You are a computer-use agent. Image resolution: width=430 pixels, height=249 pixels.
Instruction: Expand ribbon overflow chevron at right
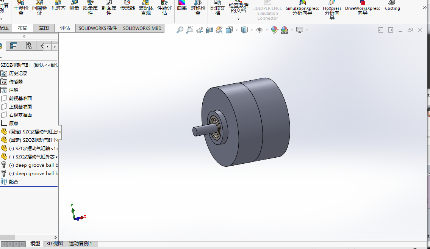pyautogui.click(x=425, y=8)
